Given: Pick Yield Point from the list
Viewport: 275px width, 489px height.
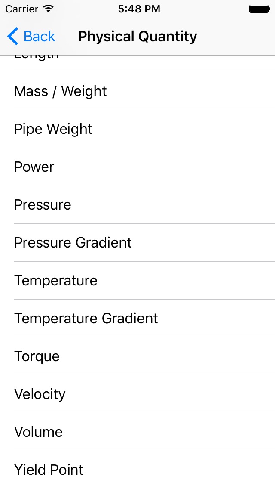Looking at the screenshot, I should click(137, 470).
